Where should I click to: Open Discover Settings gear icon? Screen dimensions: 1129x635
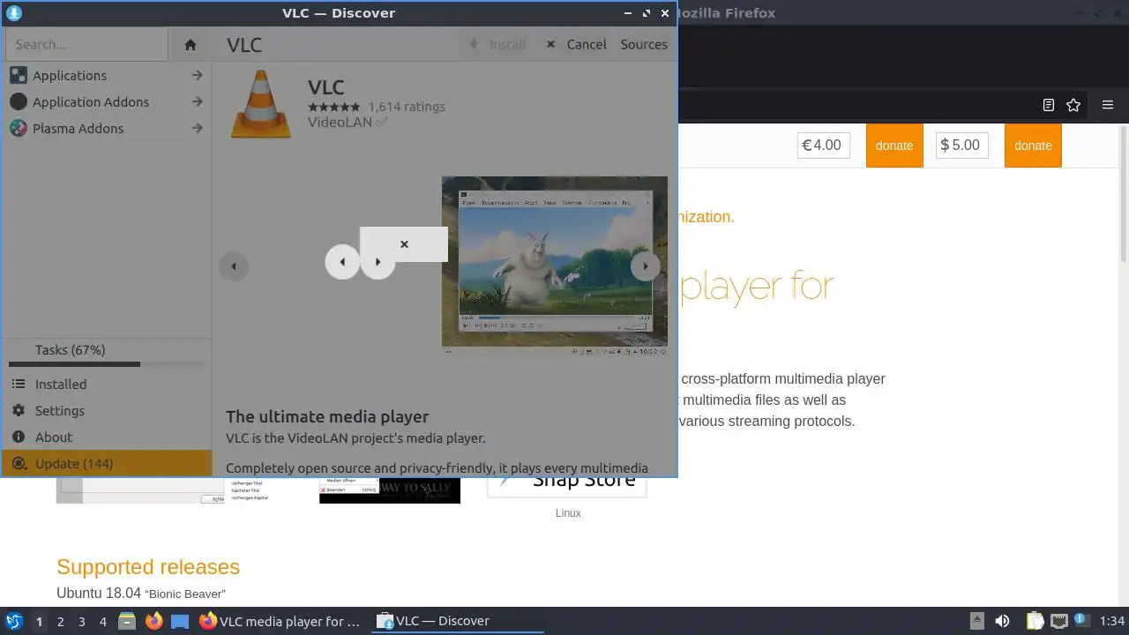coord(19,411)
